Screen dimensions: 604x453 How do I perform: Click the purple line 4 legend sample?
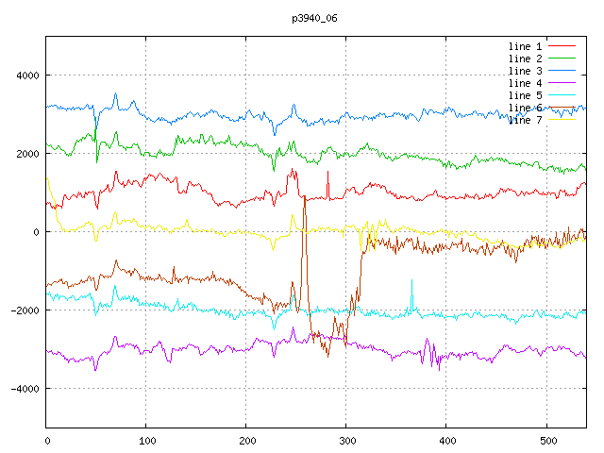tap(562, 83)
